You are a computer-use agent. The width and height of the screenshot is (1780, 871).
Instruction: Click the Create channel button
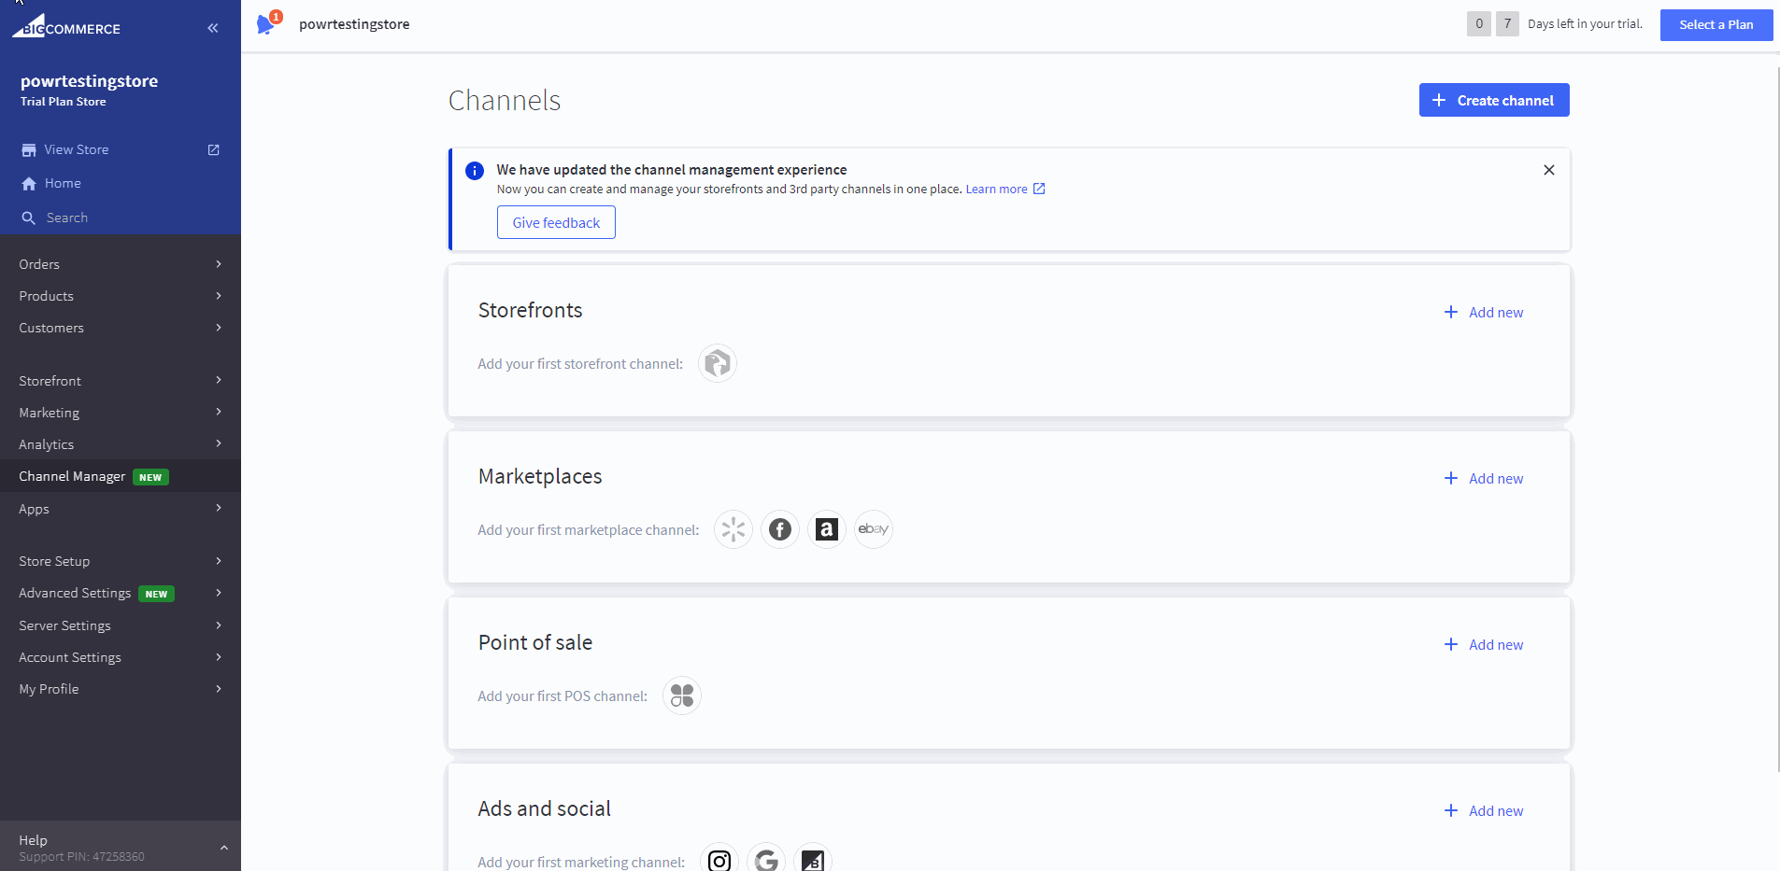pyautogui.click(x=1494, y=100)
